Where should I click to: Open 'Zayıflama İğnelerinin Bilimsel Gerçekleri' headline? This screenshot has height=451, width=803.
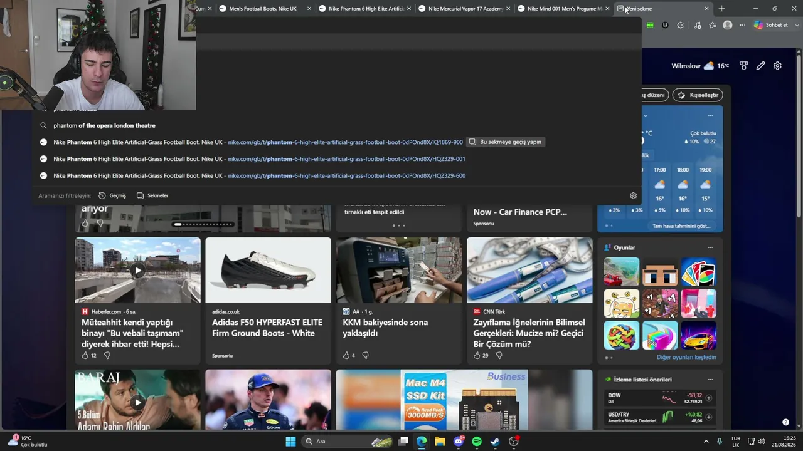coord(529,333)
